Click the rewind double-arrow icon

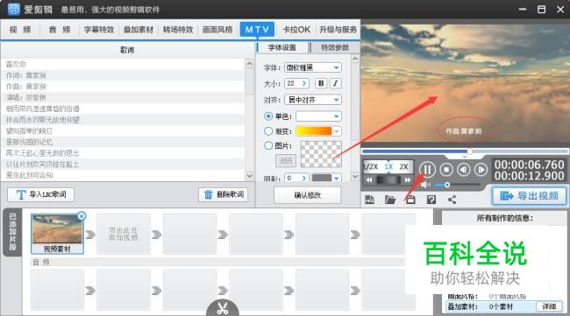[369, 179]
